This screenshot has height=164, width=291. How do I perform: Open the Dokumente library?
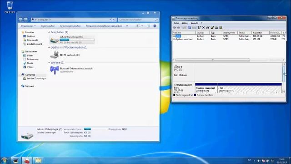[x=31, y=59]
